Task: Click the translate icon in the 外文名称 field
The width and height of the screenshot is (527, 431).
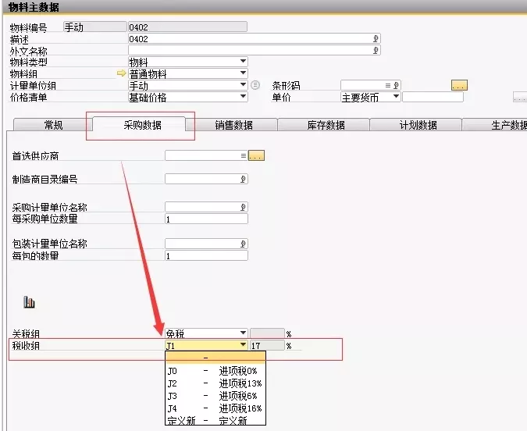Action: coord(376,50)
